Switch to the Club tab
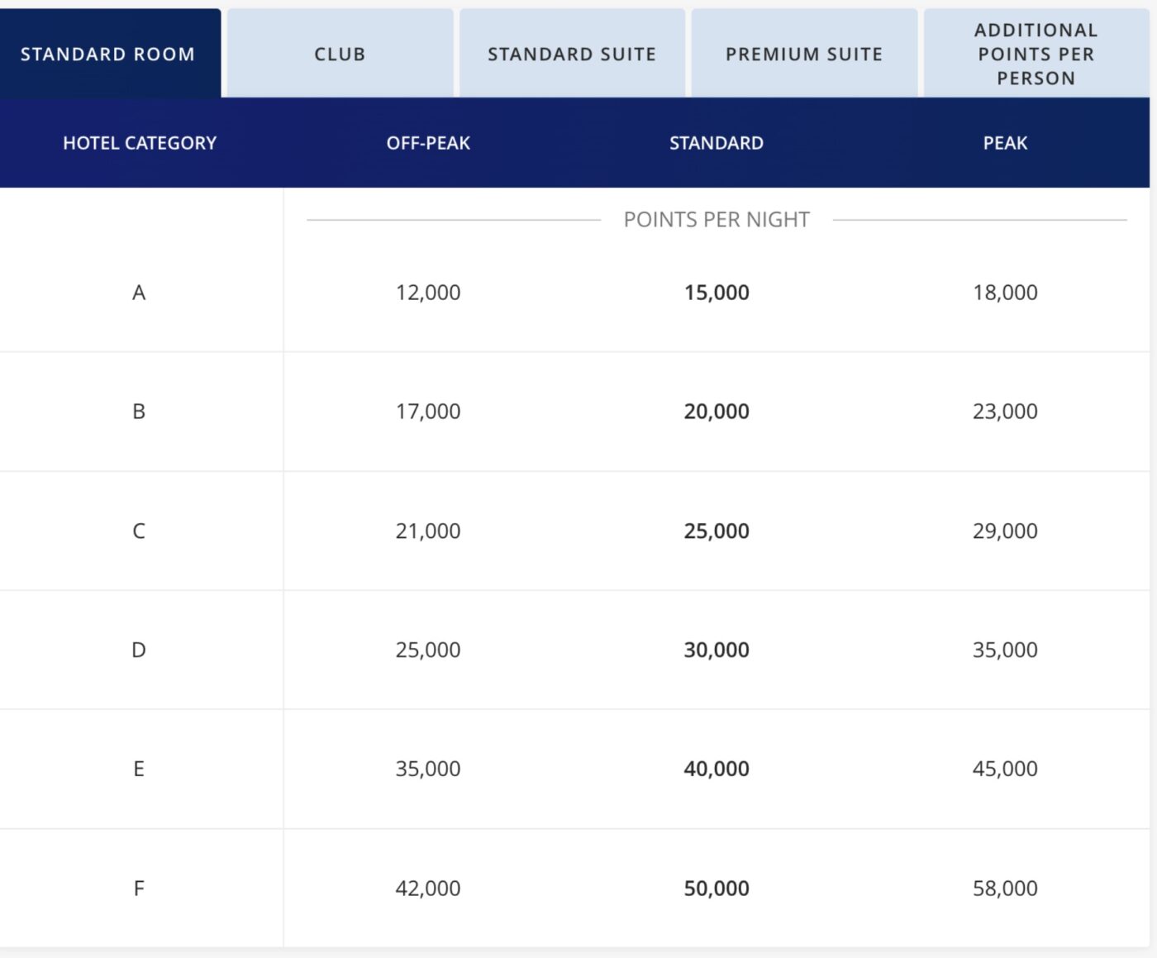Viewport: 1157px width, 958px height. (x=339, y=54)
